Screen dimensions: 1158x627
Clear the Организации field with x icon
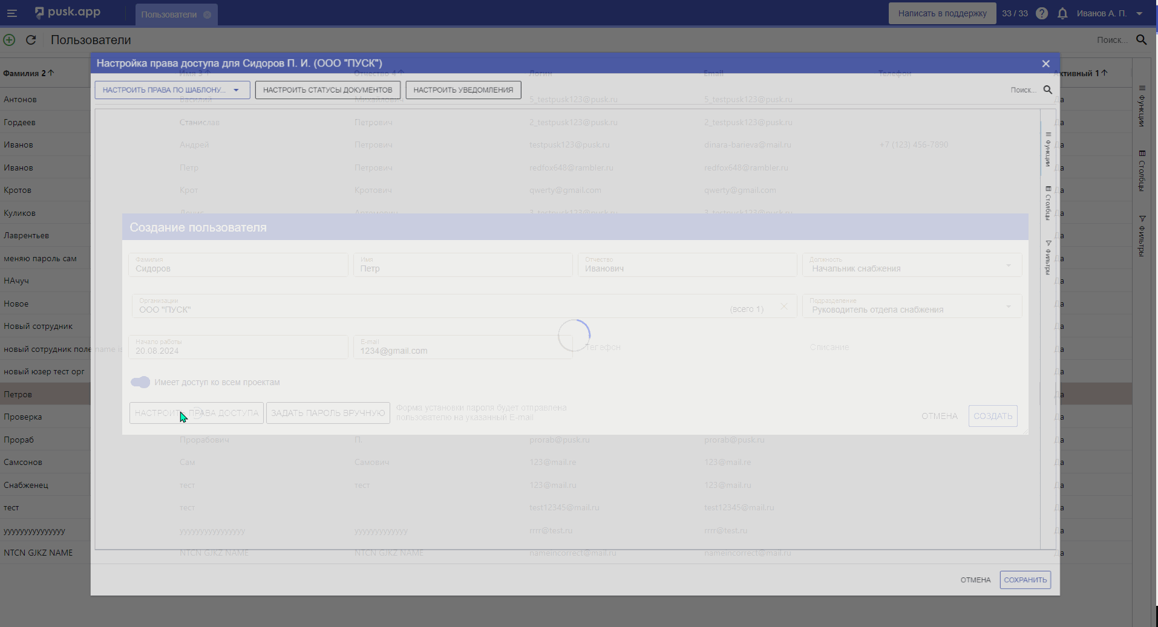pyautogui.click(x=783, y=307)
